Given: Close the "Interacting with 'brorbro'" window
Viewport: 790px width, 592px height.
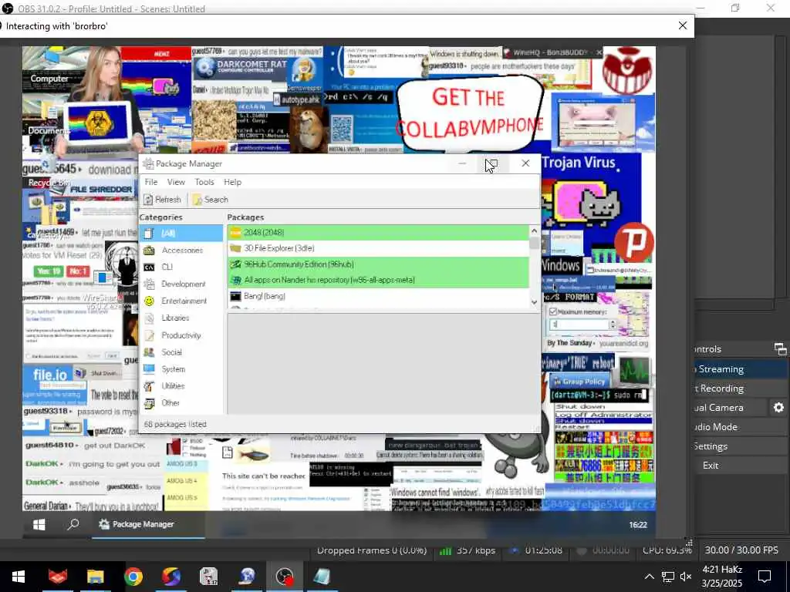Looking at the screenshot, I should click(683, 25).
